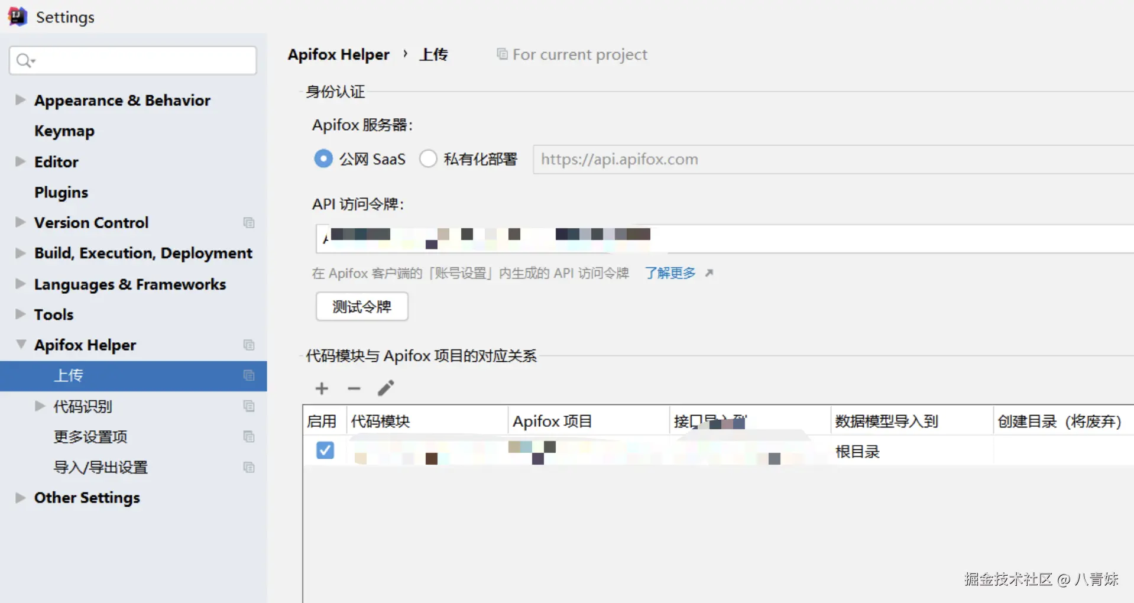Image resolution: width=1134 pixels, height=603 pixels.
Task: Open the 了解更多 link
Action: (x=670, y=273)
